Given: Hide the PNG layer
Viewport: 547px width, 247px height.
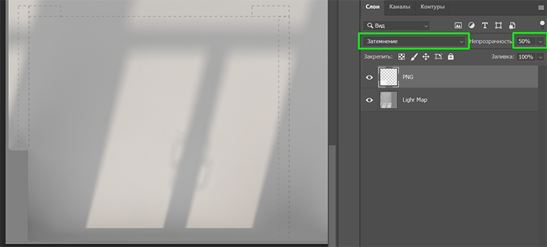Looking at the screenshot, I should (369, 77).
